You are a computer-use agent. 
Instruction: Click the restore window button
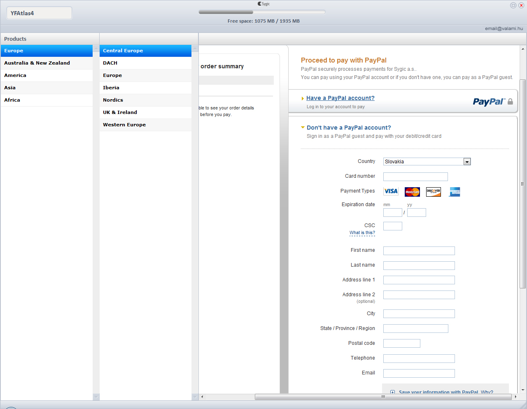tap(513, 5)
